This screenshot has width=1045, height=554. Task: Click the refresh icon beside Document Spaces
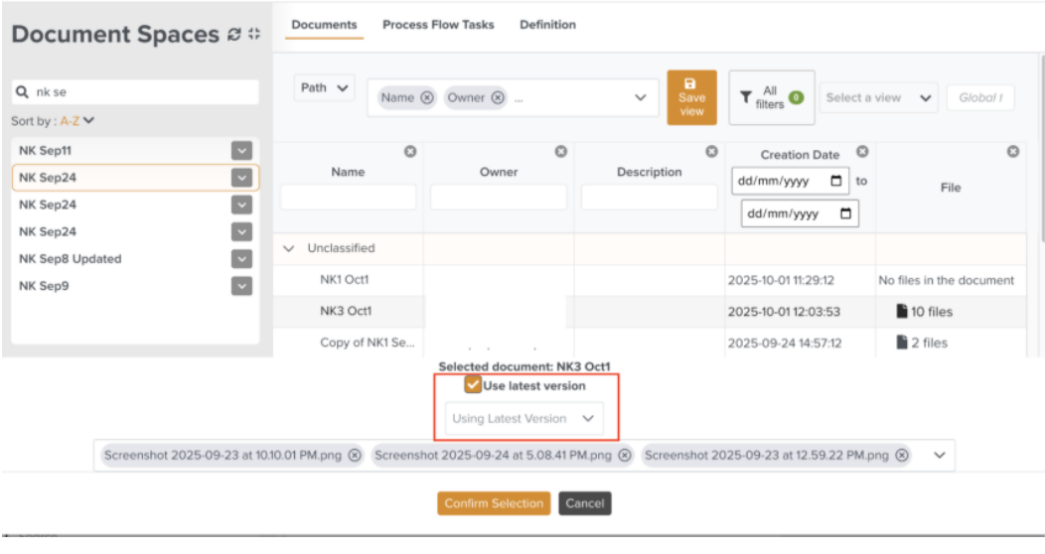pyautogui.click(x=234, y=35)
